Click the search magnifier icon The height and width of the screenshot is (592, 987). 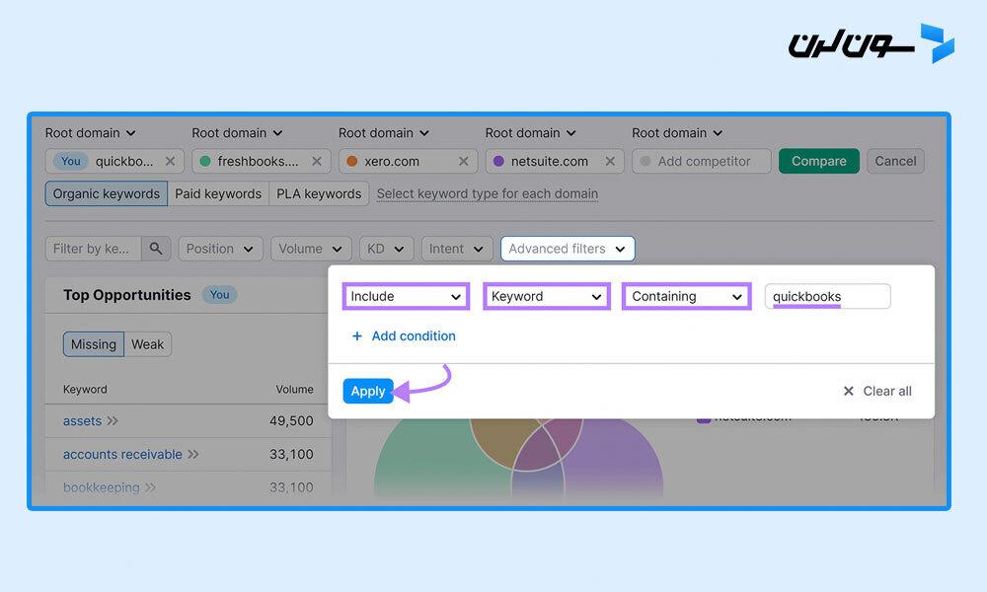click(x=156, y=249)
